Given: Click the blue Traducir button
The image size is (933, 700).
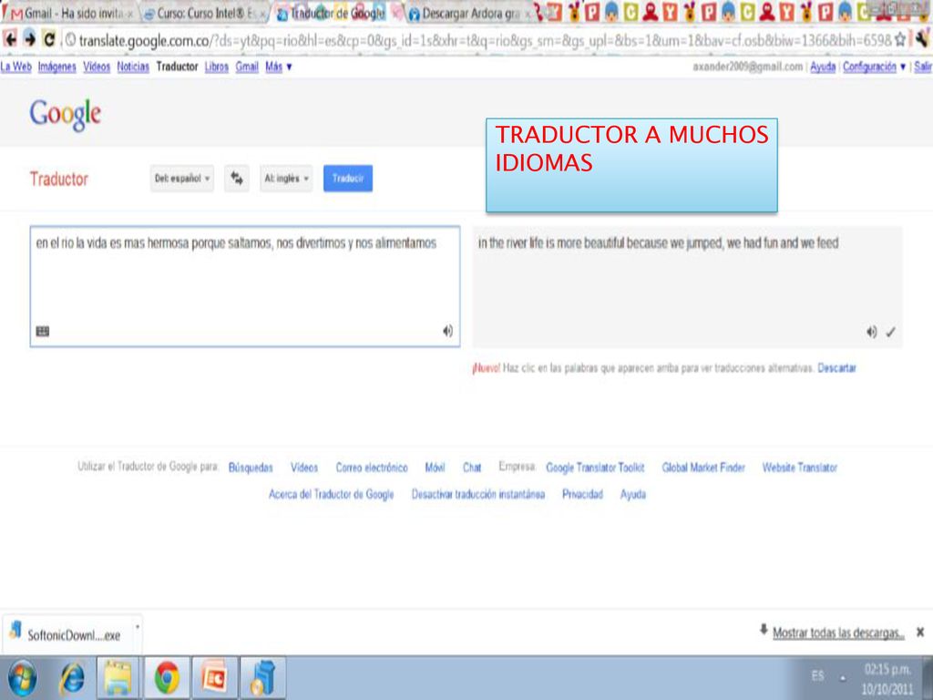Looking at the screenshot, I should click(x=348, y=179).
